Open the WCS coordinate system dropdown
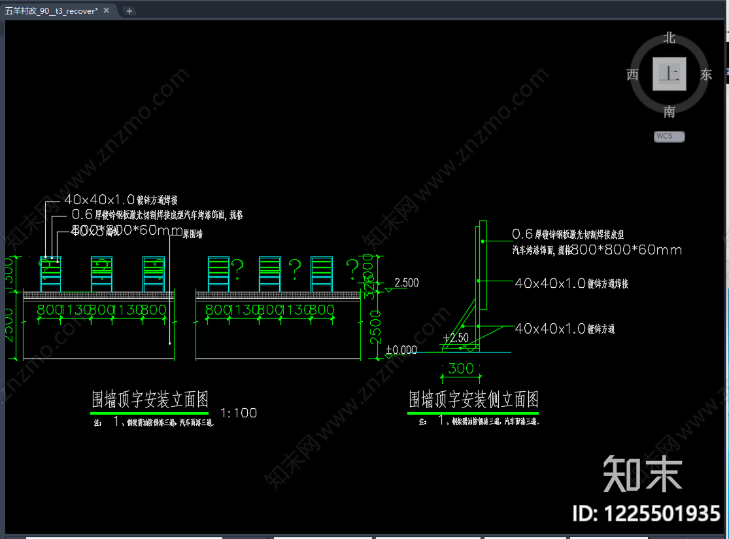 669,136
